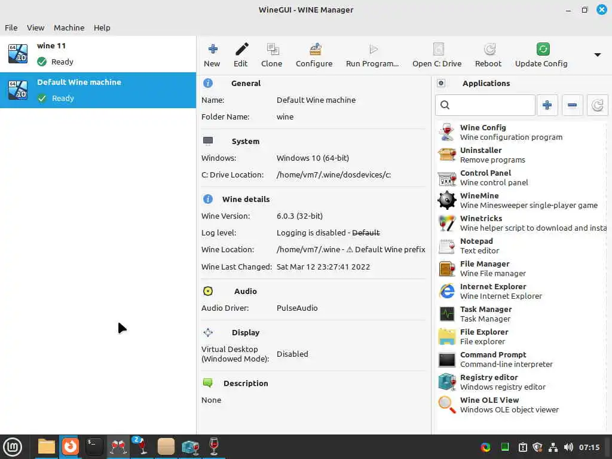
Task: Open the file manager from the taskbar
Action: [x=47, y=447]
